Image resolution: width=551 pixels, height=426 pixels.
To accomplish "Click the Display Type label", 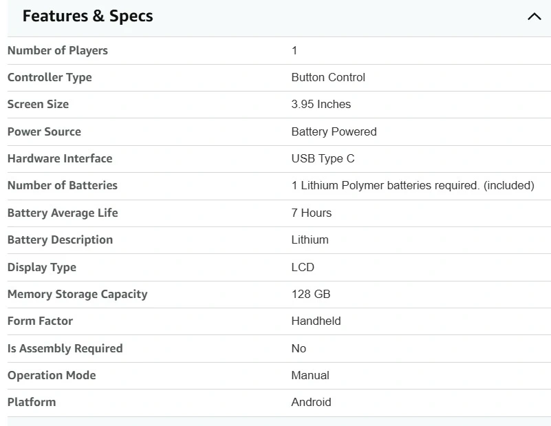I will coord(42,267).
